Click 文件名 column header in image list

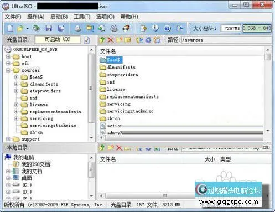click(x=108, y=51)
